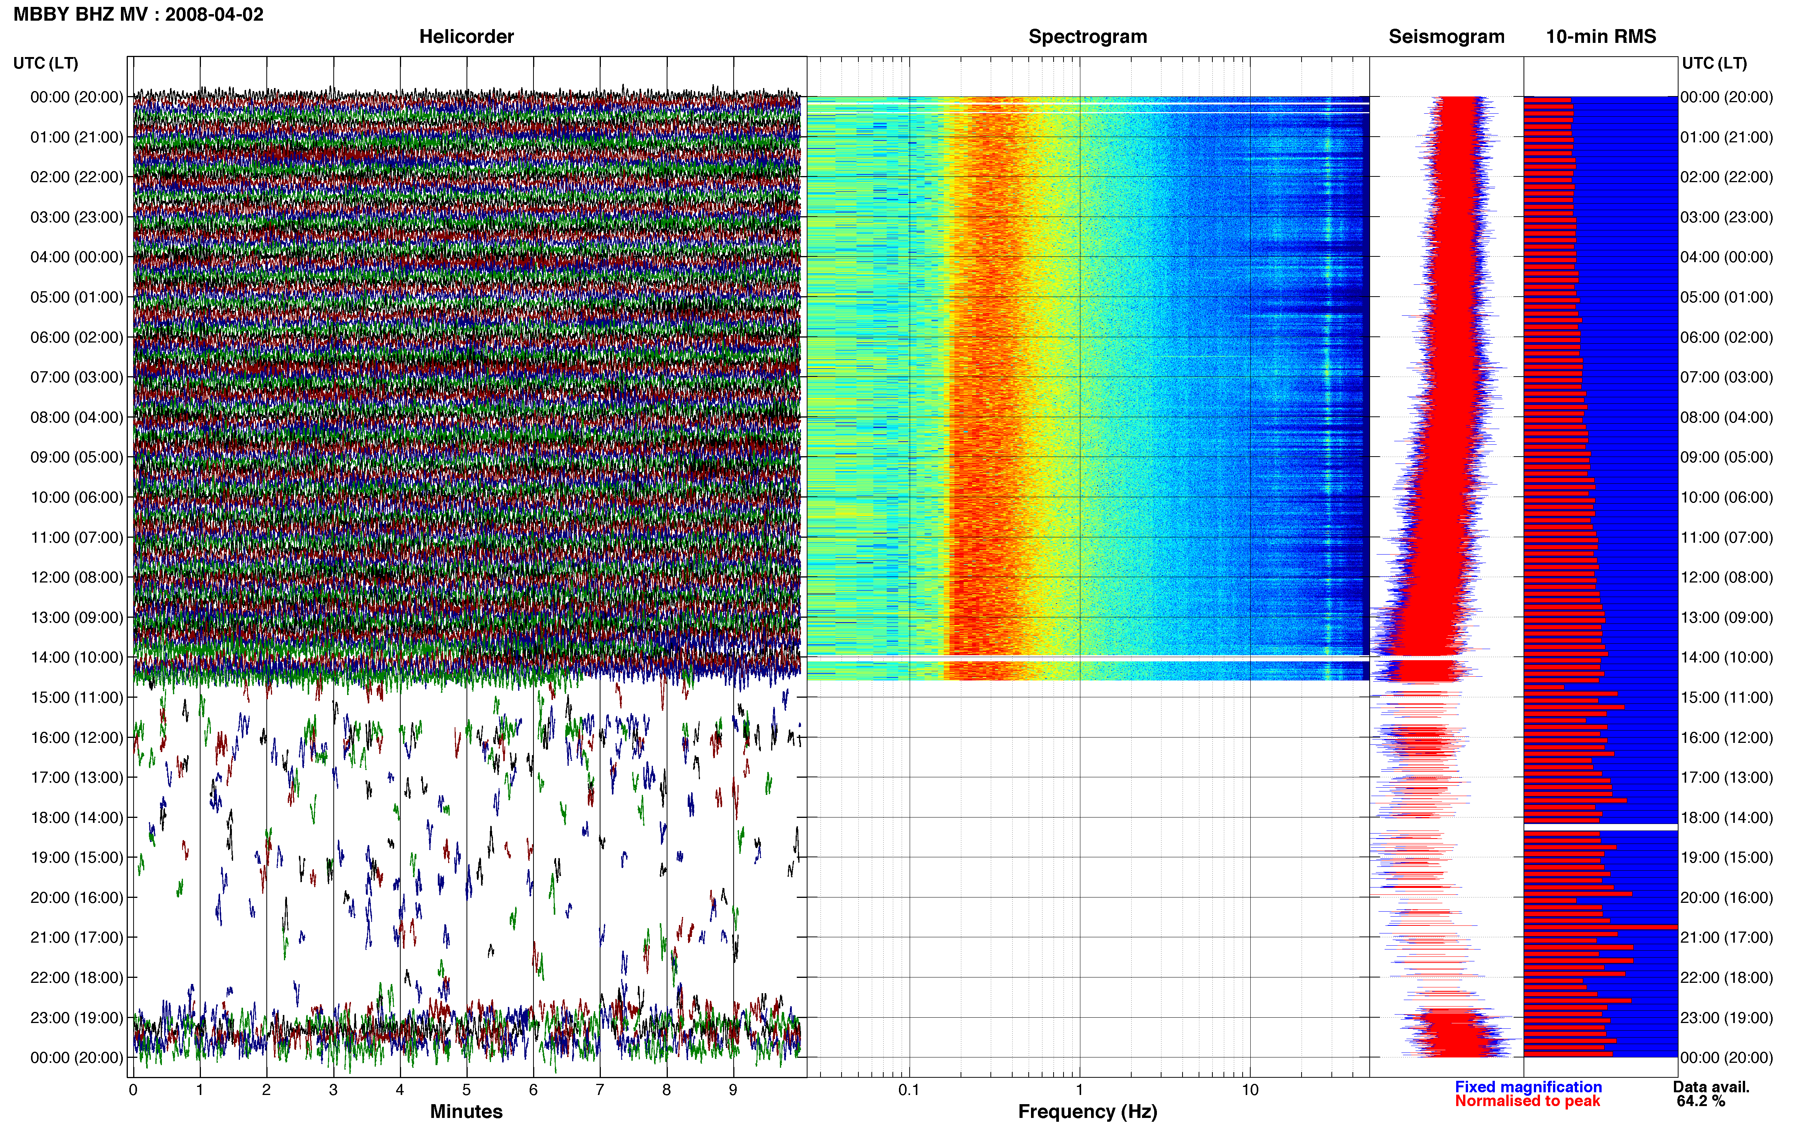Click right-side time label '21:00 (17:00)'
The width and height of the screenshot is (1814, 1134).
(1727, 938)
